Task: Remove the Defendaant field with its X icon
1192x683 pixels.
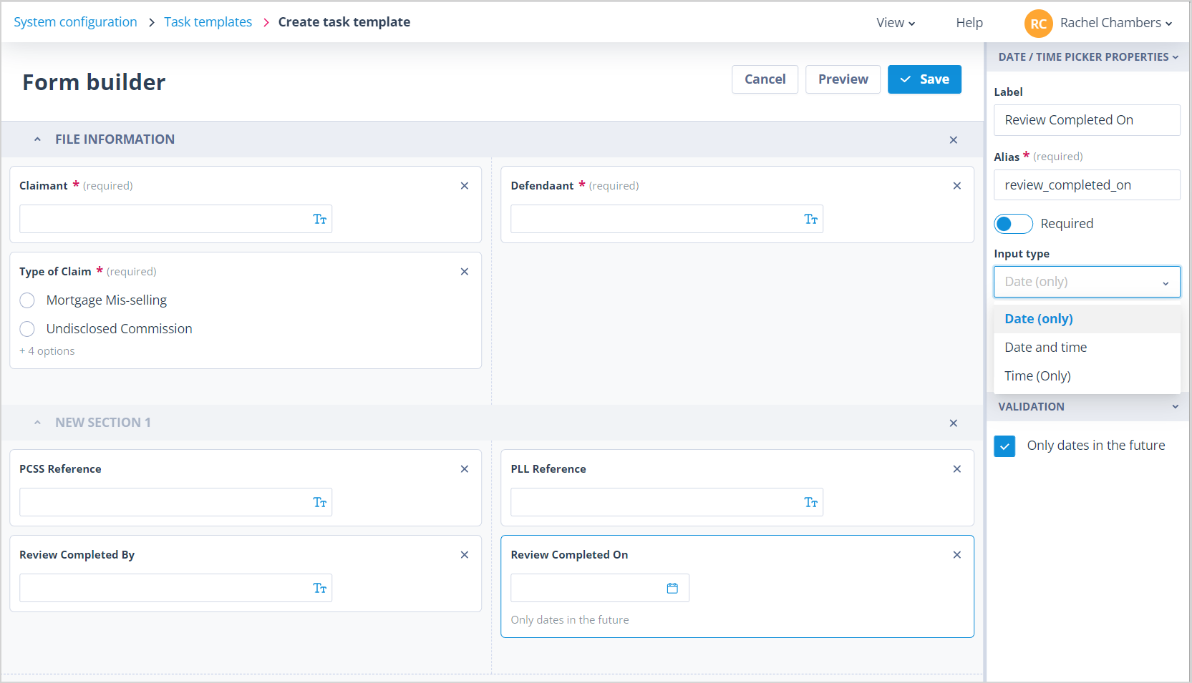Action: pos(957,186)
